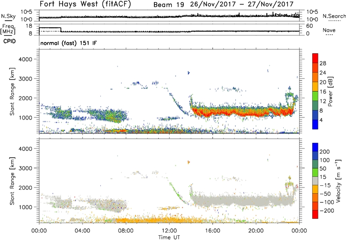Click the left '10^5' noise axis label

click(26, 12)
